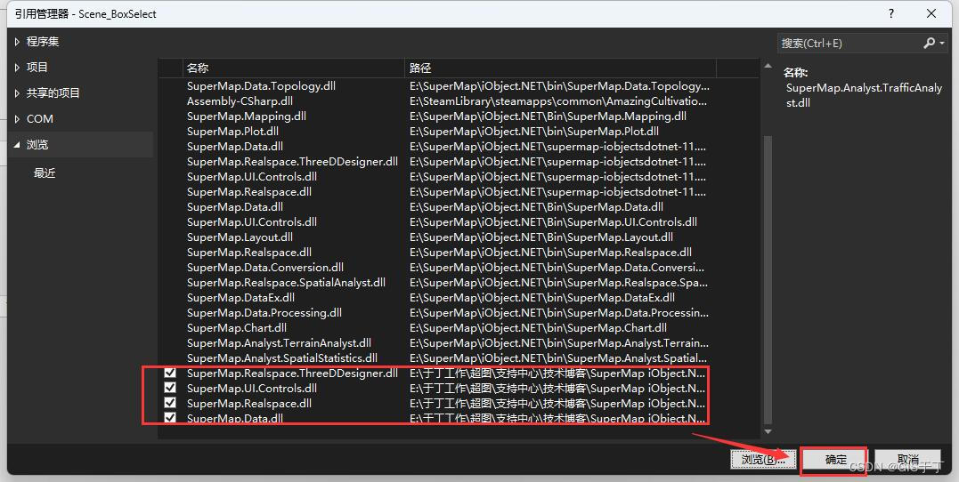The image size is (959, 482).
Task: Click the SteamLibrary path of Assembly-CSharp.dll
Action: [x=558, y=100]
